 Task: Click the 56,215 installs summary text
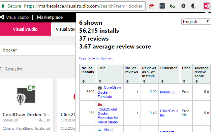(99, 31)
